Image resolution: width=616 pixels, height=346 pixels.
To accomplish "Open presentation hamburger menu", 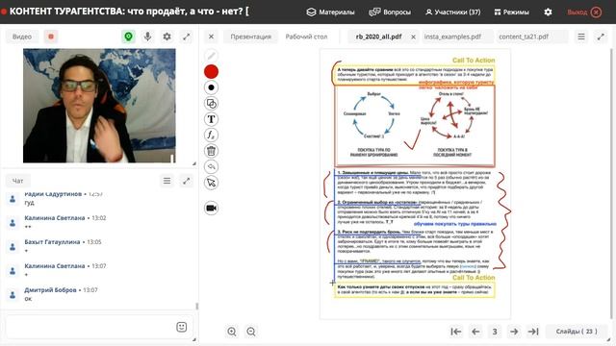I will [581, 37].
